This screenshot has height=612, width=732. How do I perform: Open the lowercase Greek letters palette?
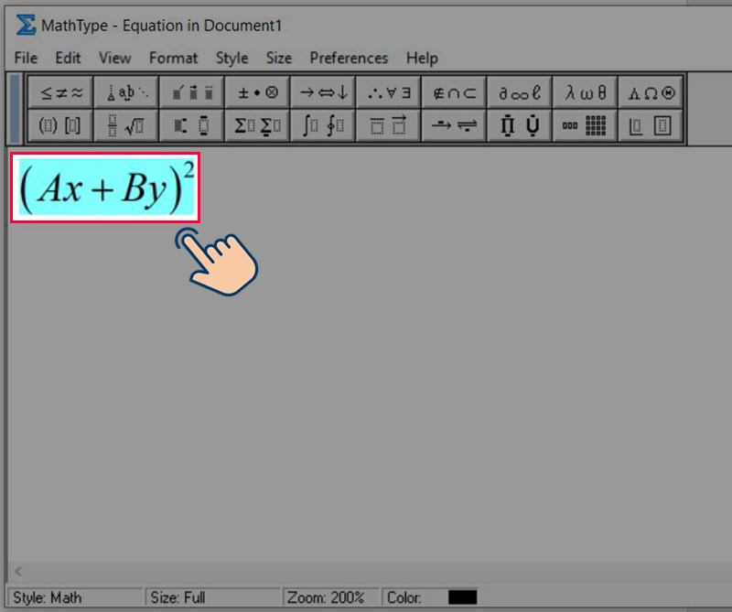585,93
